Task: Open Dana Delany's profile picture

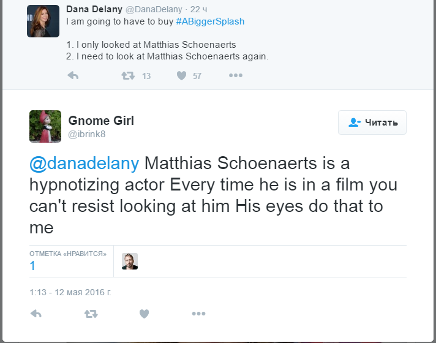Action: (x=43, y=21)
